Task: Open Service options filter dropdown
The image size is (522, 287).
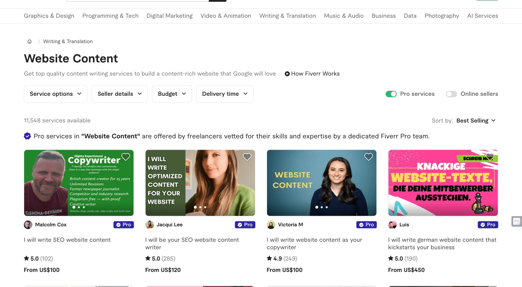Action: click(x=55, y=94)
